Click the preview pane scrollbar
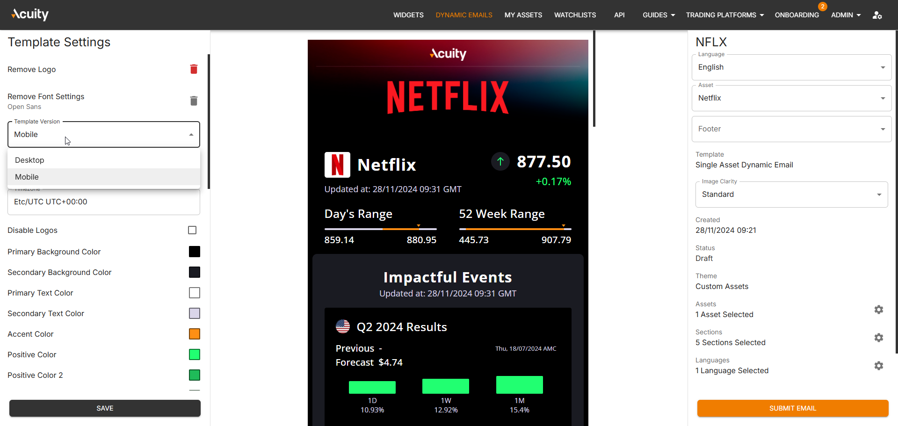The height and width of the screenshot is (426, 898). (594, 79)
